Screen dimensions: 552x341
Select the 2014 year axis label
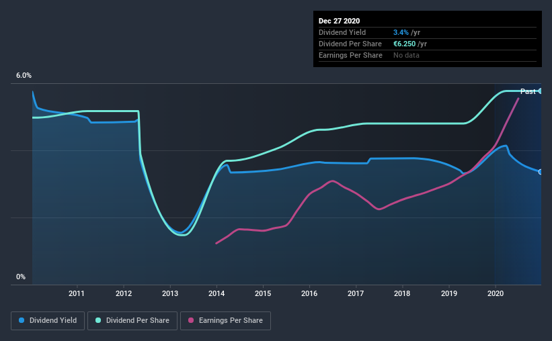(216, 293)
